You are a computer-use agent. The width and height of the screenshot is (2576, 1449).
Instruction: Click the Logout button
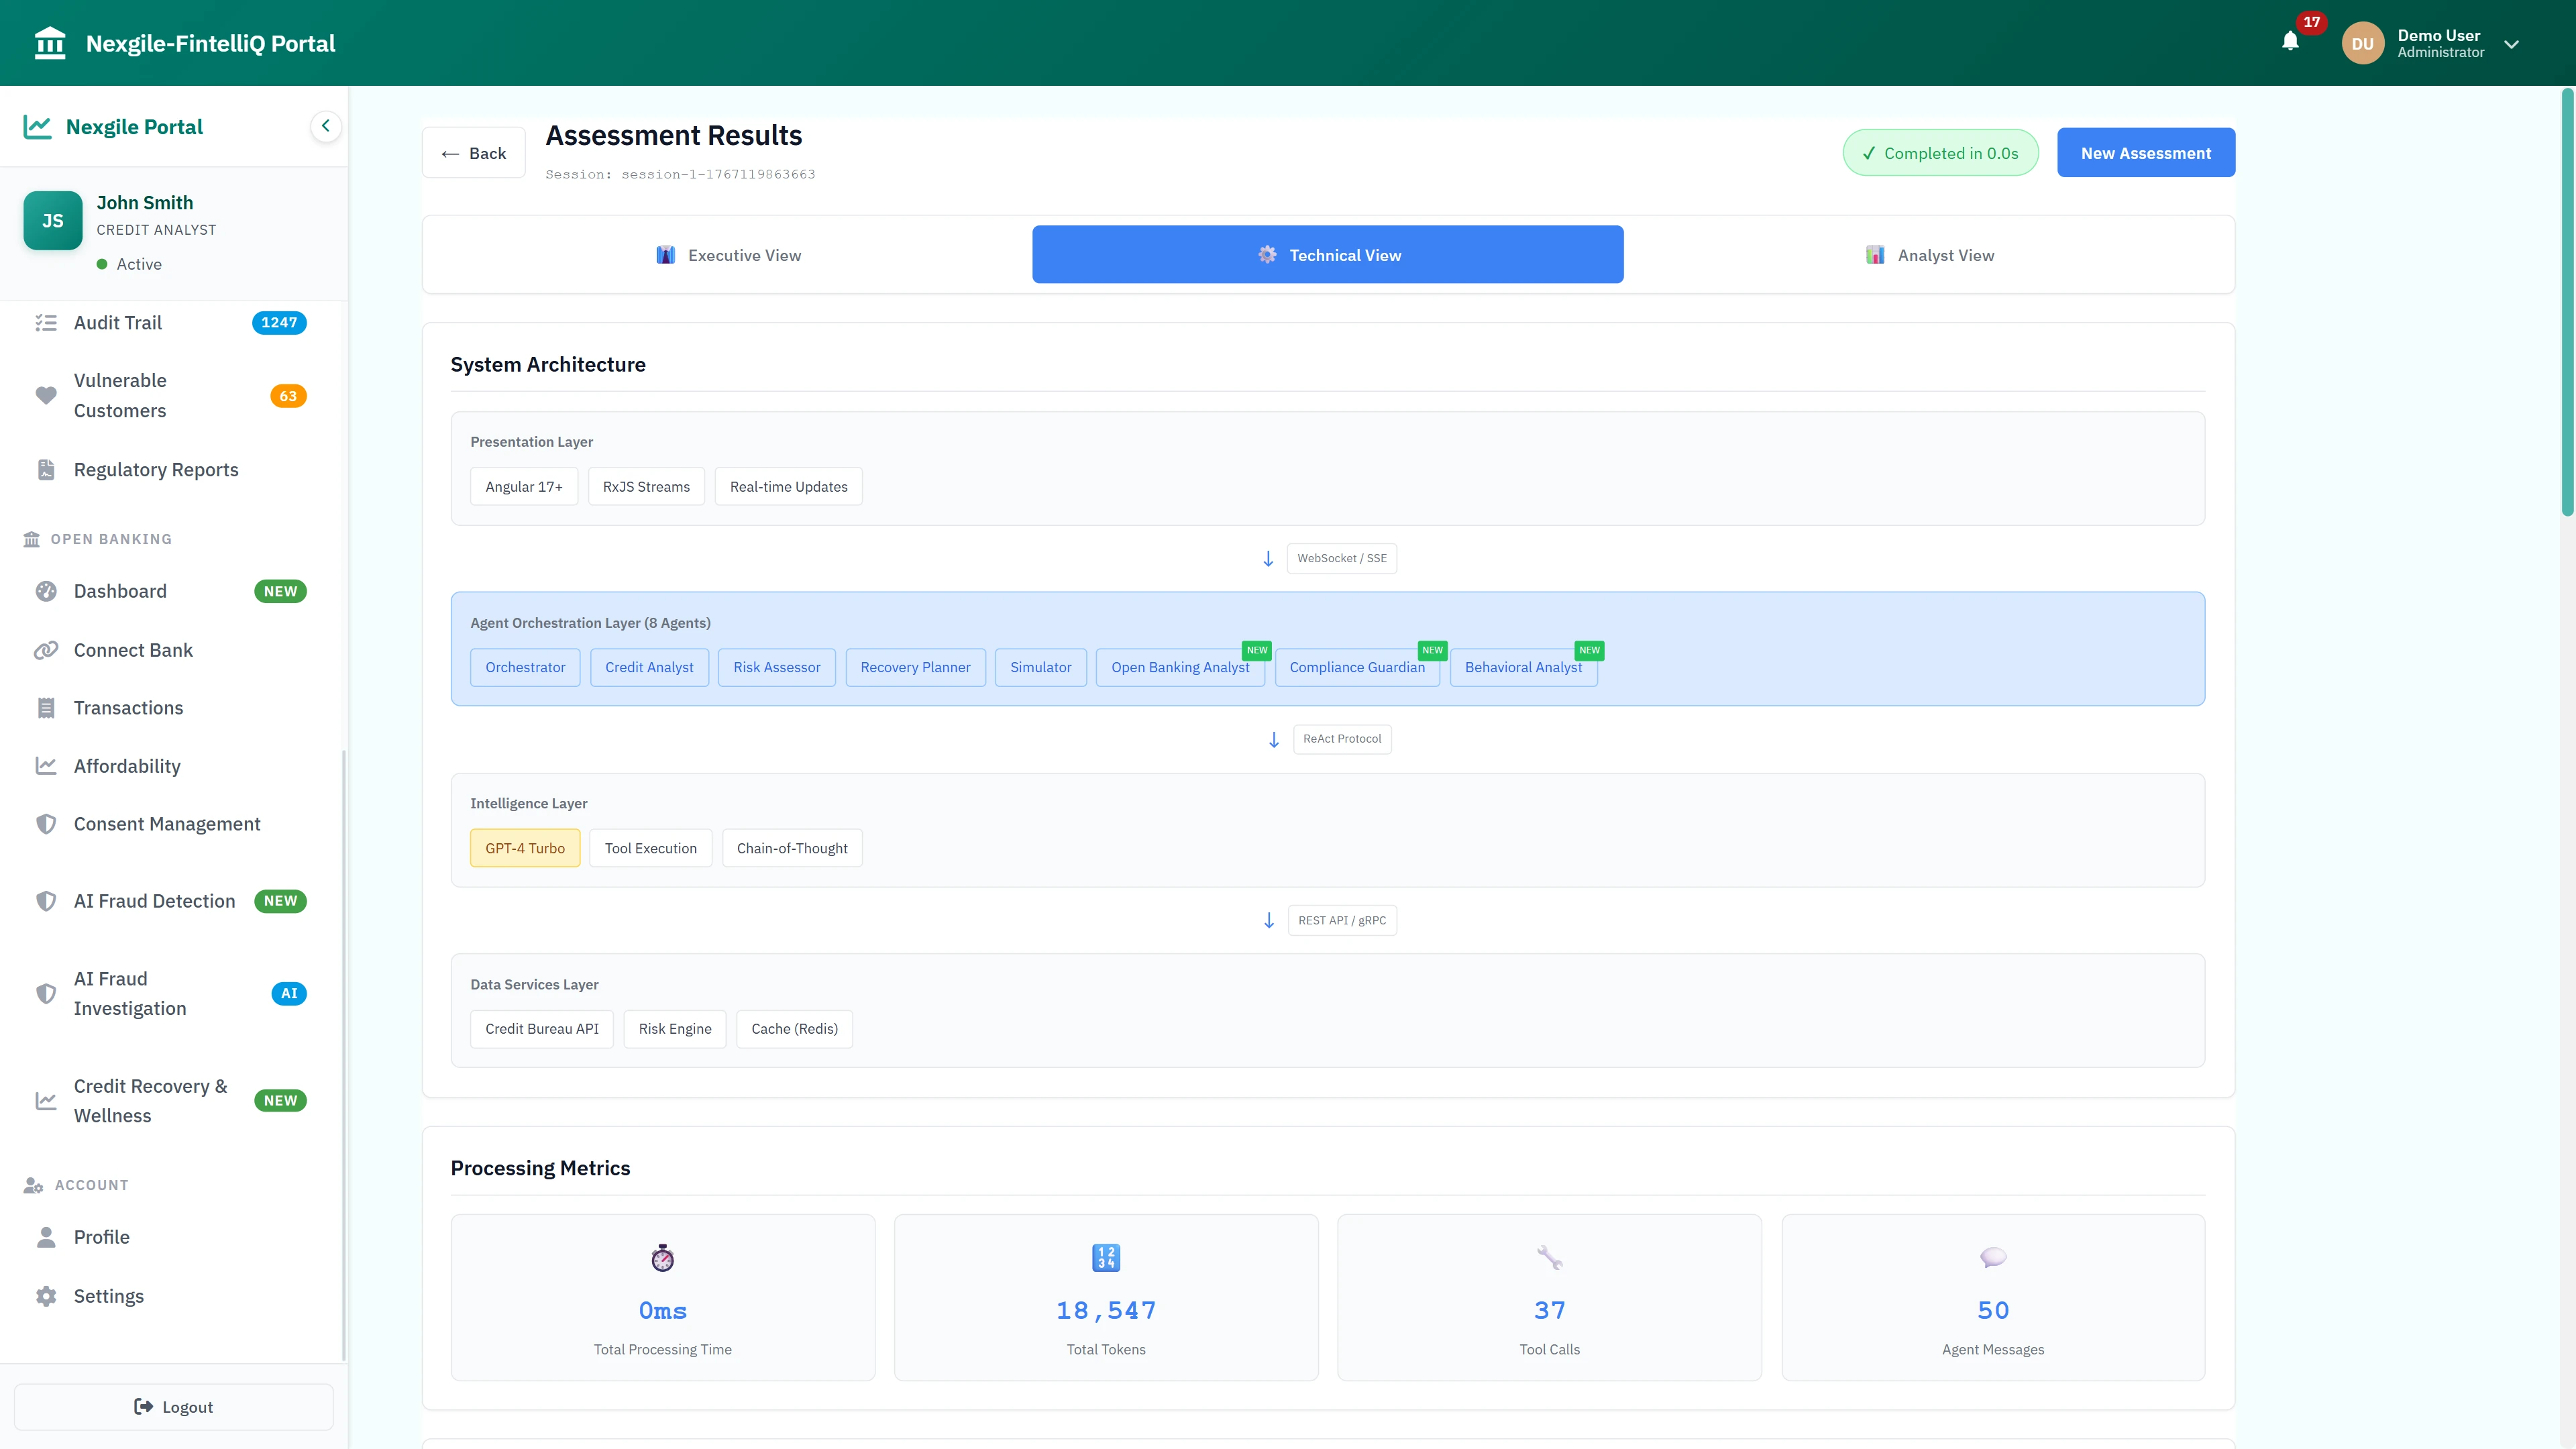174,1407
